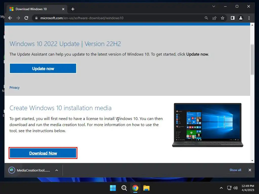
Task: Open a new tab with the plus button
Action: pyautogui.click(x=73, y=9)
